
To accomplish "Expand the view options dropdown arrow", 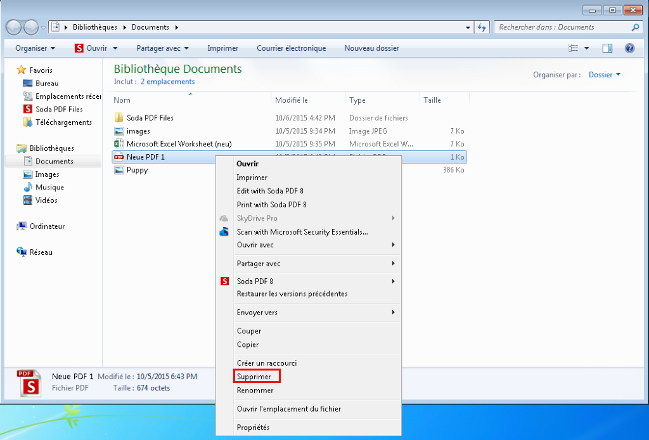I will pos(586,48).
